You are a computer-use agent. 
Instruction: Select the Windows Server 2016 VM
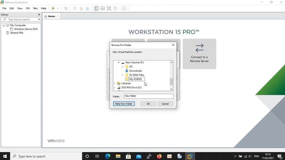coord(26,29)
